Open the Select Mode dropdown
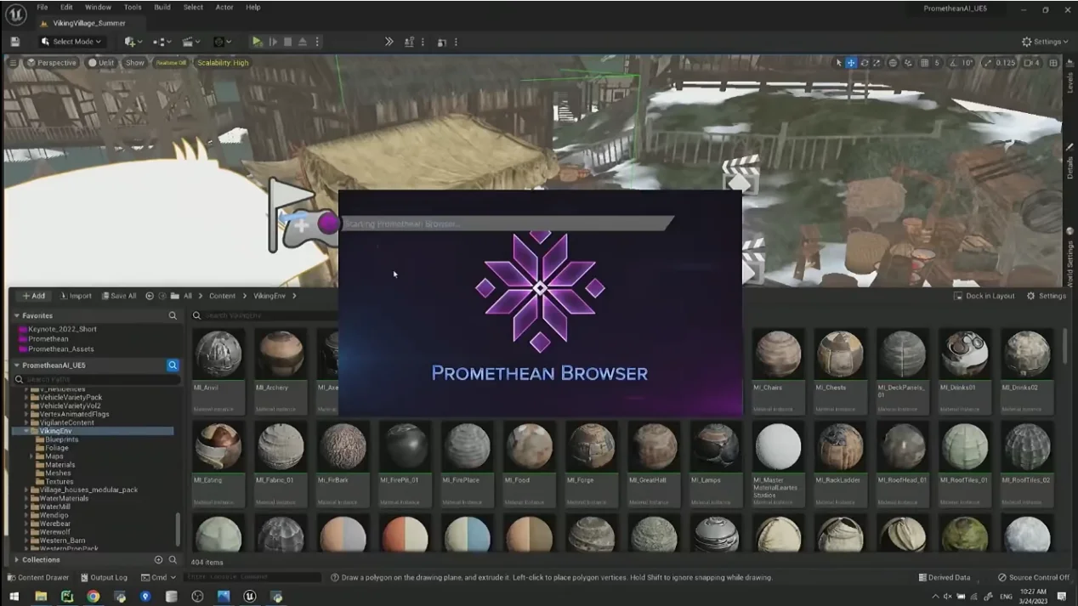The width and height of the screenshot is (1078, 606). (x=71, y=42)
